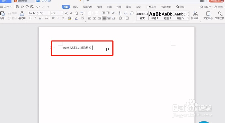Click the Underline U icon
This screenshot has width=225, height=123.
[40, 18]
